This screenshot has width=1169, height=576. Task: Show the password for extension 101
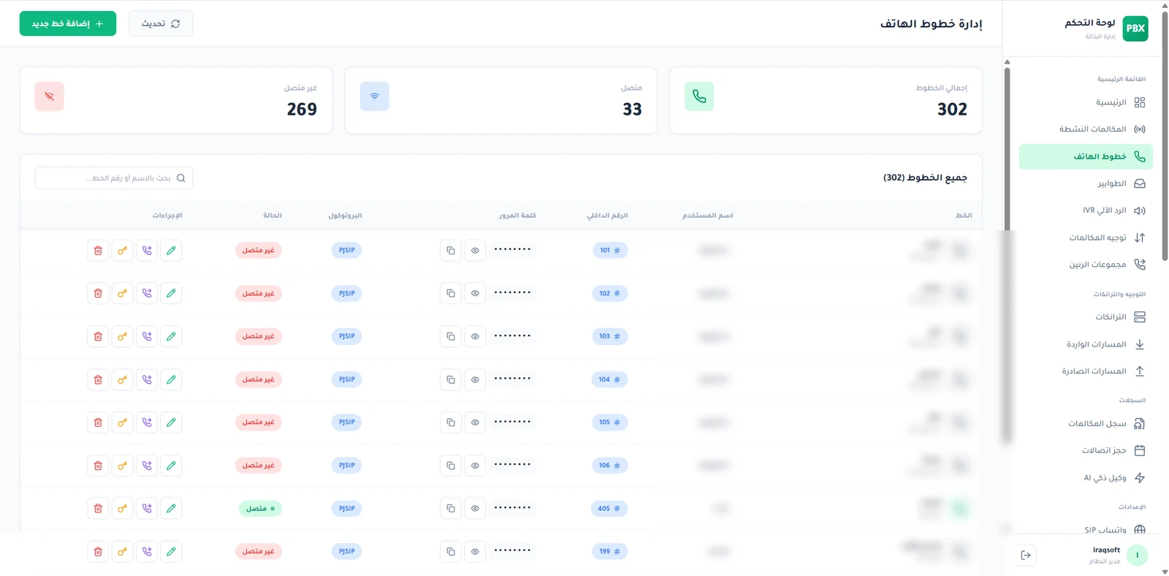475,251
